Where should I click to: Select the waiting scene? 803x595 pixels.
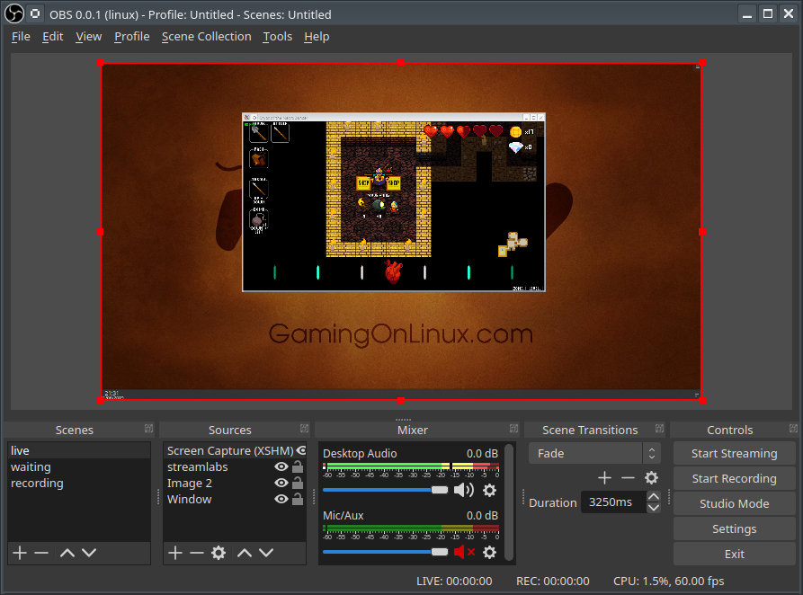tap(79, 466)
